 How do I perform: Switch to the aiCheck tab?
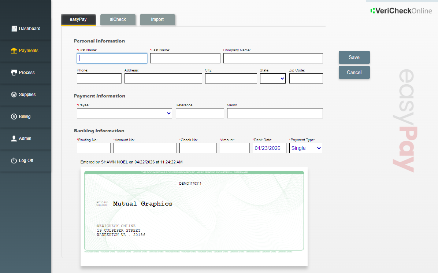118,19
